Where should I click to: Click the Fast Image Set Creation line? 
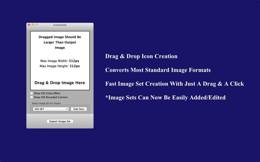175,84
